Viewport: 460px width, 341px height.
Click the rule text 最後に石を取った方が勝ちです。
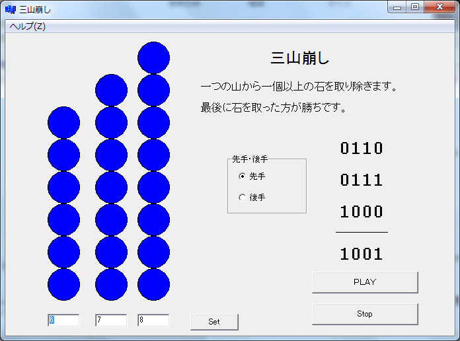274,108
